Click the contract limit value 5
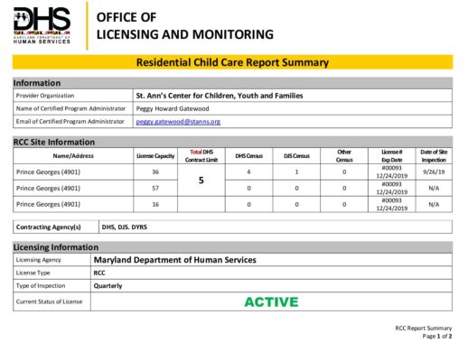 tap(201, 180)
